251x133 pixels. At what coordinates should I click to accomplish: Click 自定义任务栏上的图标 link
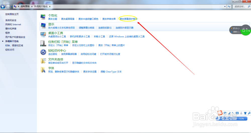[83, 45]
